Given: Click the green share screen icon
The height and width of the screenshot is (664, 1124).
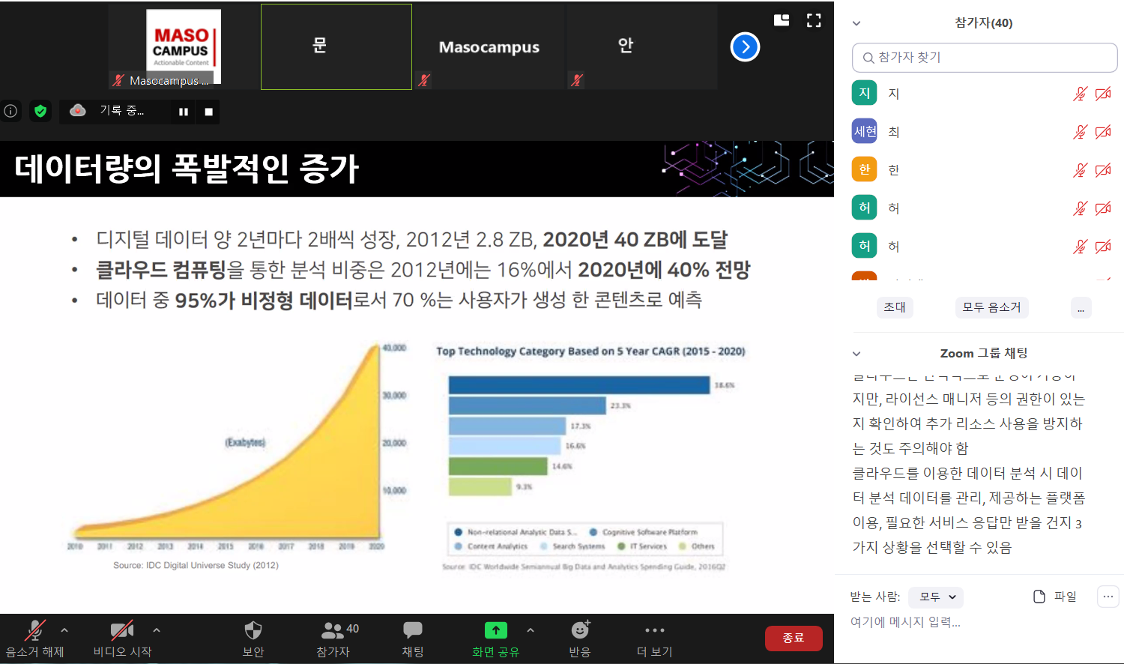Looking at the screenshot, I should tap(495, 630).
